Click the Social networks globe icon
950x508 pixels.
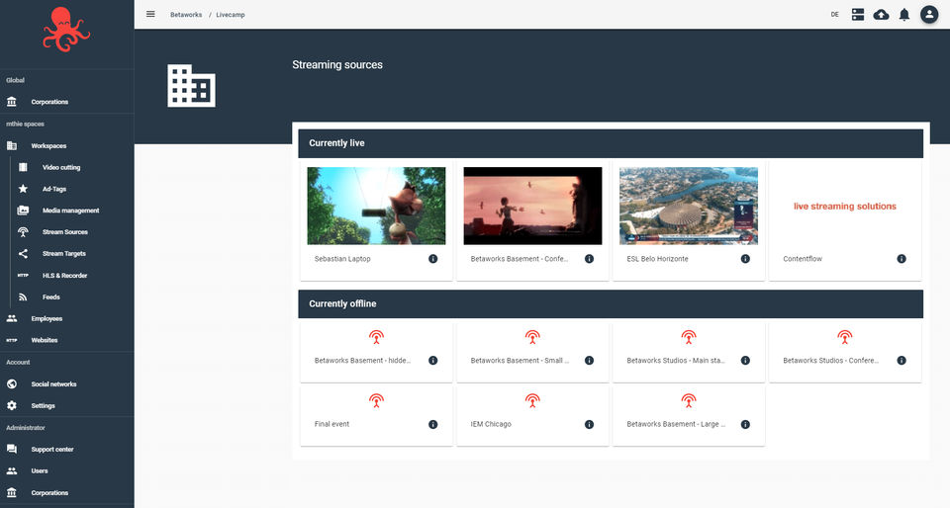[12, 384]
